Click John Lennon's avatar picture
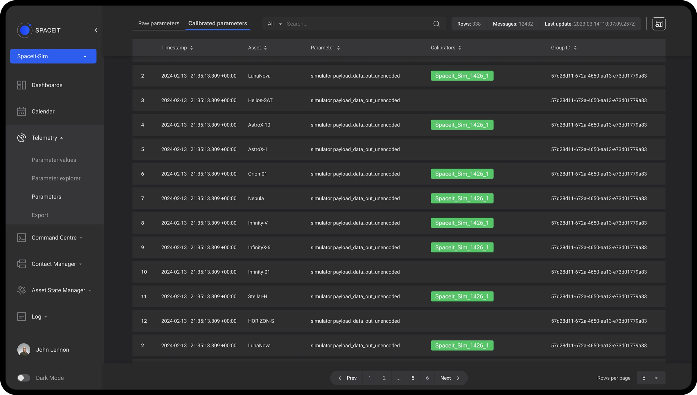The width and height of the screenshot is (697, 395). click(24, 350)
